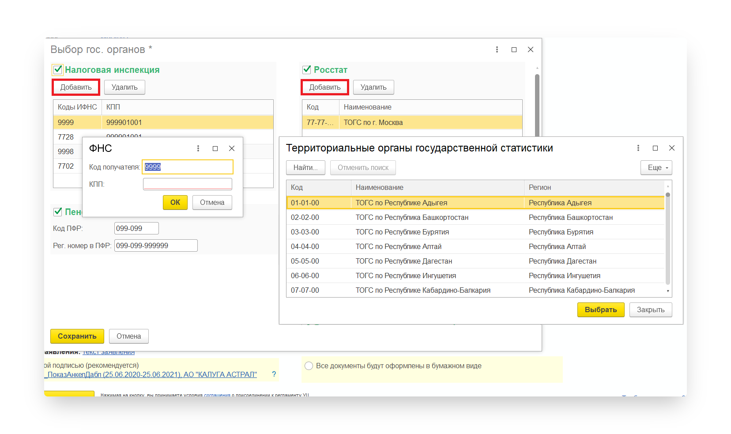This screenshot has width=731, height=434.
Task: Select paper documents radio button
Action: click(309, 366)
